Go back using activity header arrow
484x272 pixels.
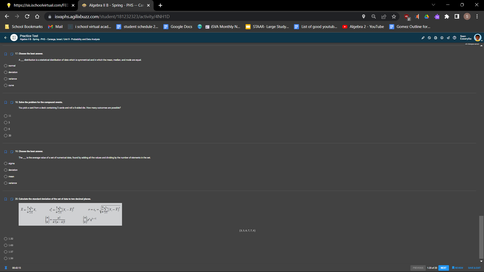pos(6,38)
